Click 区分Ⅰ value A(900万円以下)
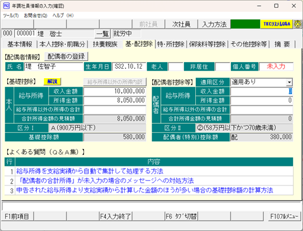The image size is (303, 231). point(98,128)
